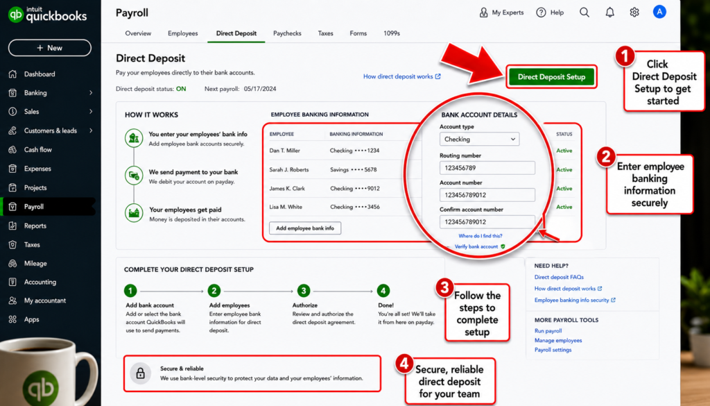Click the Payroll sidebar icon
The image size is (710, 406).
(x=12, y=207)
